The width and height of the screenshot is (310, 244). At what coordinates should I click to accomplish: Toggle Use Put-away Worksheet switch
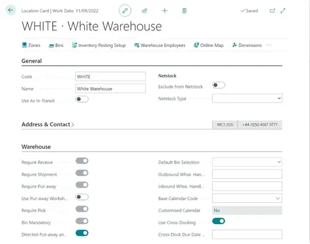tap(82, 197)
